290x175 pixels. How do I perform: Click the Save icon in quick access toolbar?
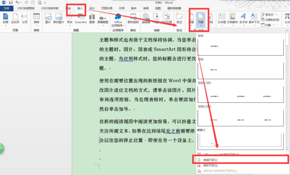click(x=11, y=2)
